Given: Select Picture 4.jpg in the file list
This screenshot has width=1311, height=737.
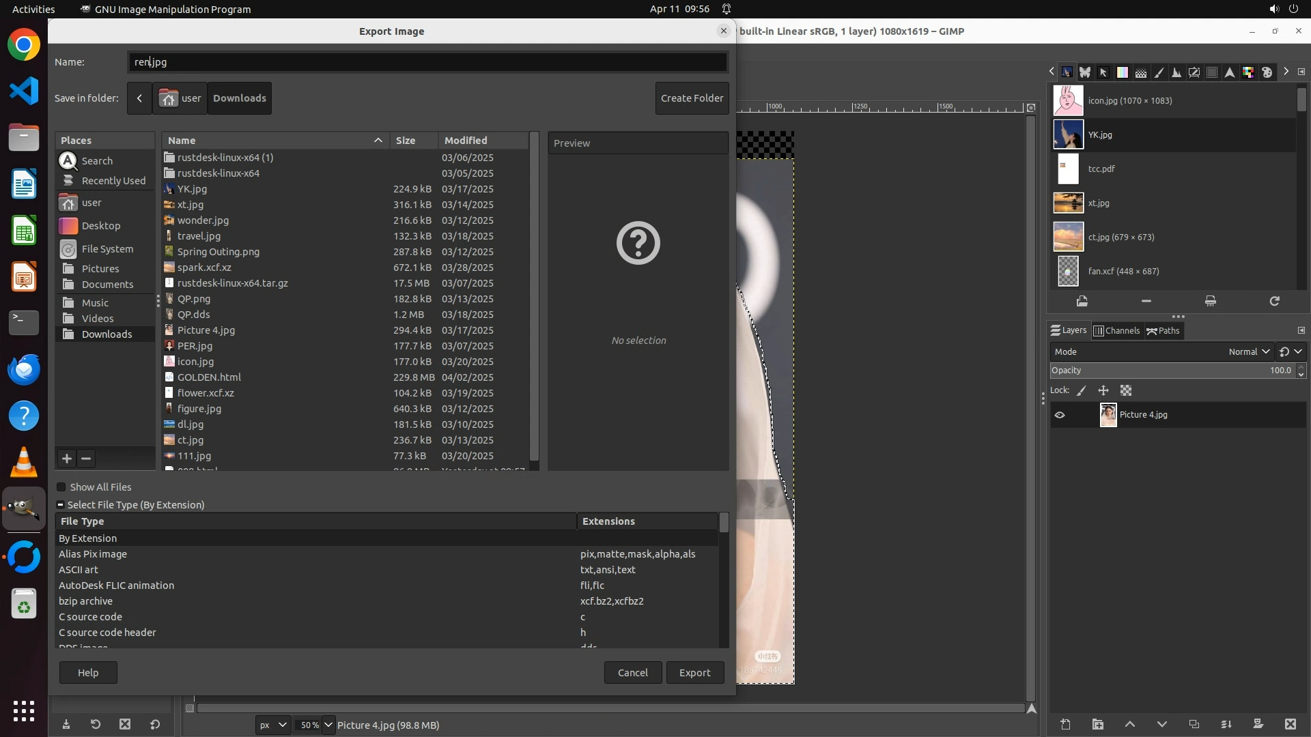Looking at the screenshot, I should 206,330.
